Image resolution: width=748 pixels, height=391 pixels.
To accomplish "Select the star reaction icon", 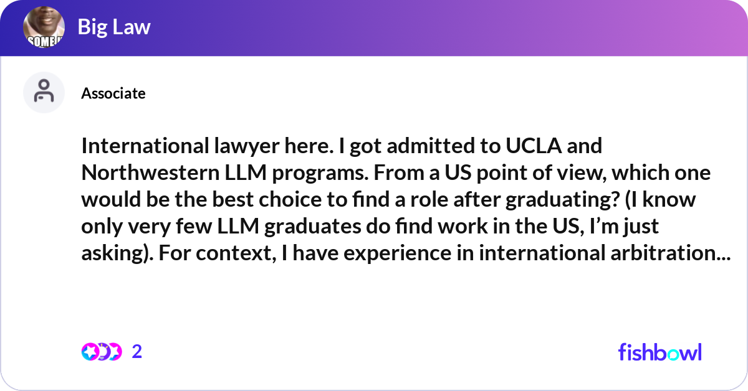I will click(x=90, y=352).
